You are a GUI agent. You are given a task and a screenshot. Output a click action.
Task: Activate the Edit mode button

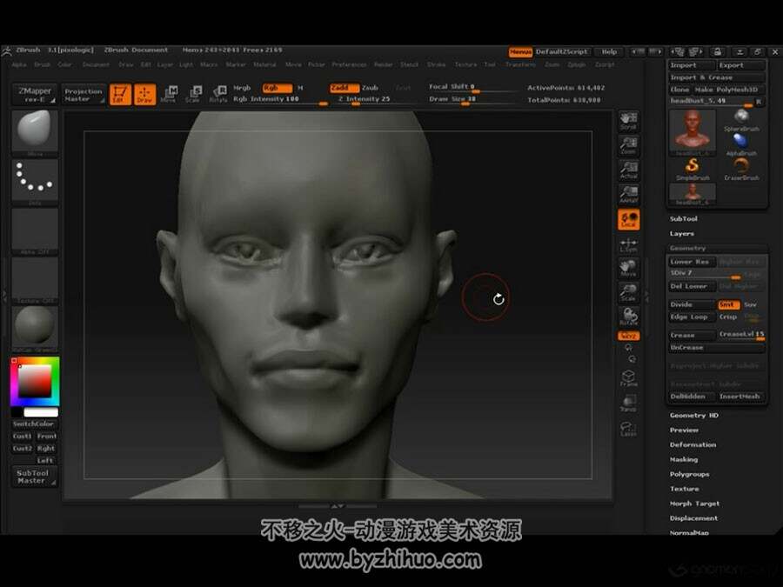[120, 94]
